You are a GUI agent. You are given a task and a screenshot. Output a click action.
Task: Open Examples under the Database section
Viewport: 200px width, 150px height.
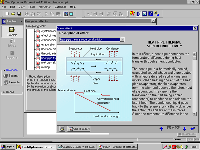12,82
